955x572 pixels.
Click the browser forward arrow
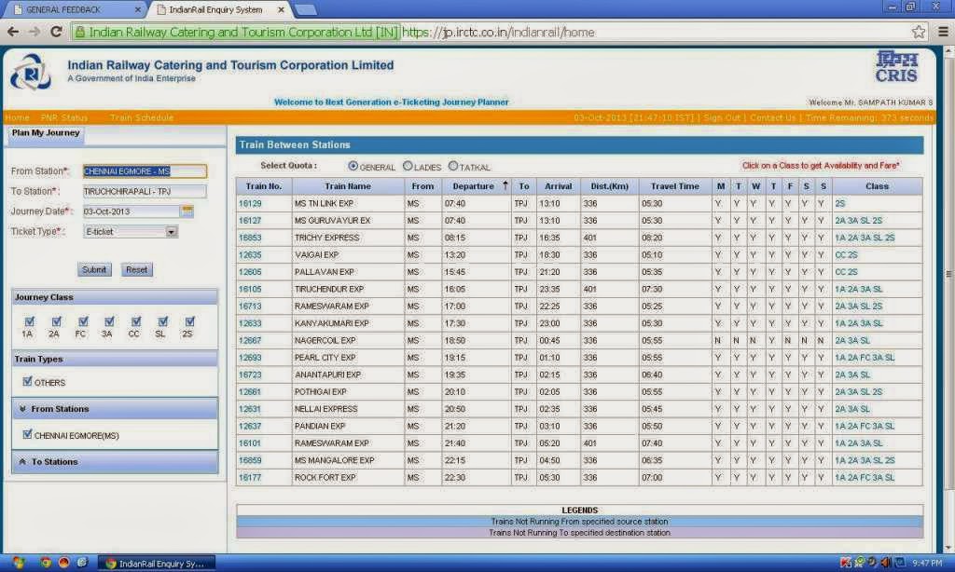[x=35, y=32]
